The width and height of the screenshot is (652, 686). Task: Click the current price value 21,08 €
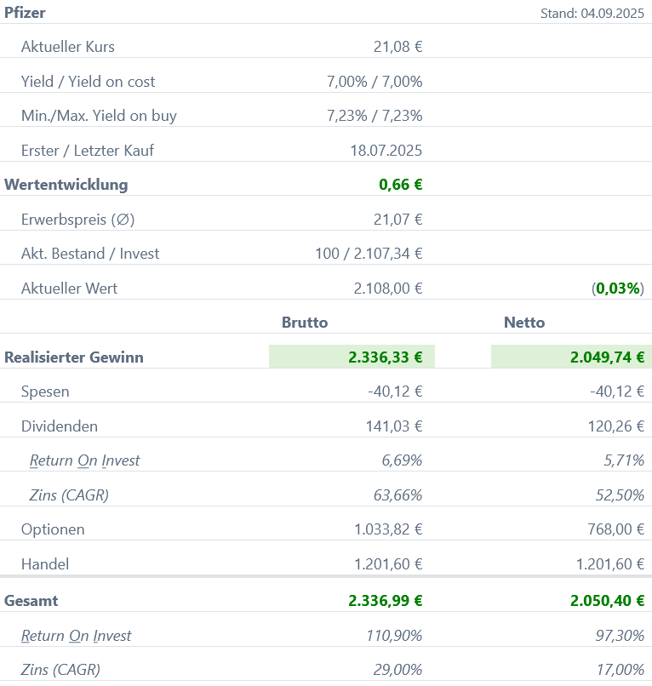397,47
